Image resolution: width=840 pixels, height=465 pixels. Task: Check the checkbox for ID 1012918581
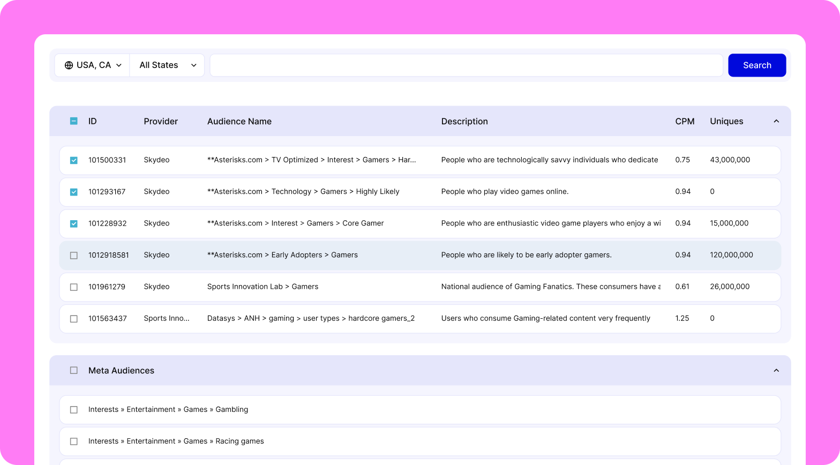tap(74, 256)
